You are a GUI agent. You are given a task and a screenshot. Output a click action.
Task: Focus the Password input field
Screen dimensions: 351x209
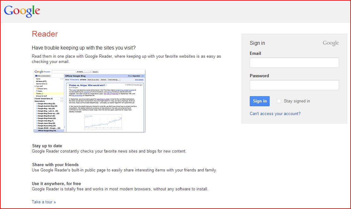294,85
